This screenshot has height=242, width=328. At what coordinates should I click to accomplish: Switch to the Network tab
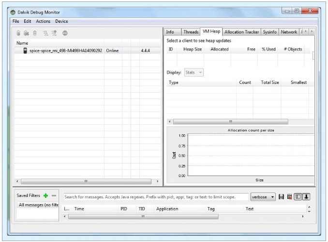[x=289, y=32]
